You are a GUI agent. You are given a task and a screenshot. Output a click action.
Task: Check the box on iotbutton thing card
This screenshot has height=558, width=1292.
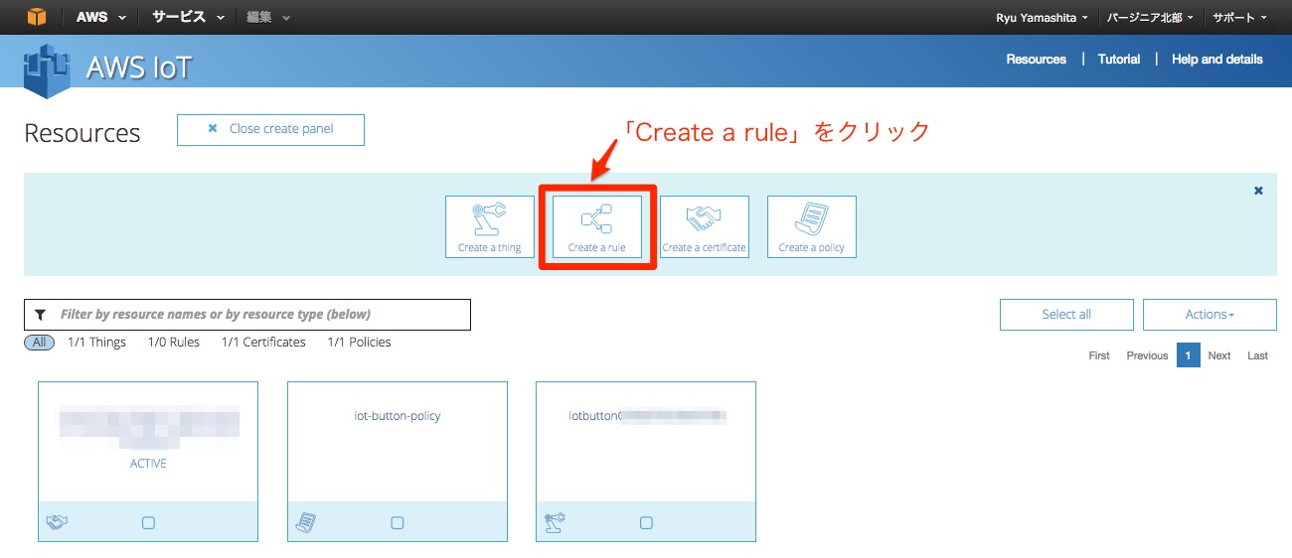click(x=646, y=522)
